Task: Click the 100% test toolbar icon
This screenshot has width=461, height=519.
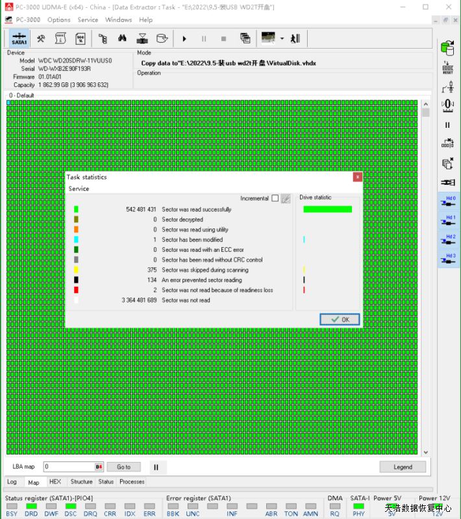Action: (81, 38)
